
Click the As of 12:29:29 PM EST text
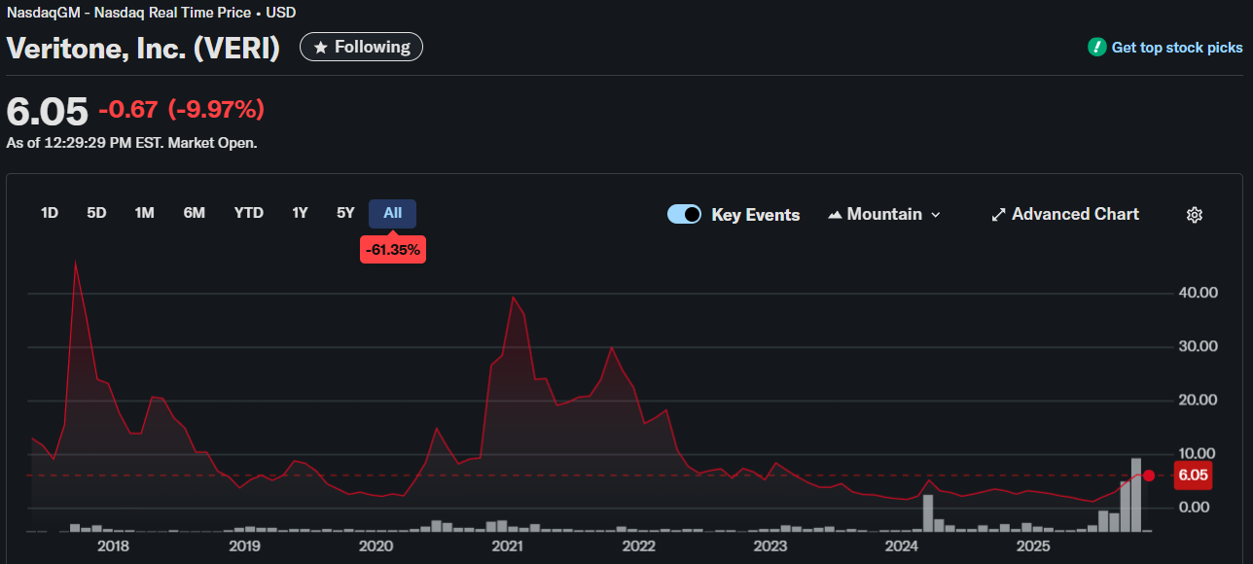tap(131, 142)
